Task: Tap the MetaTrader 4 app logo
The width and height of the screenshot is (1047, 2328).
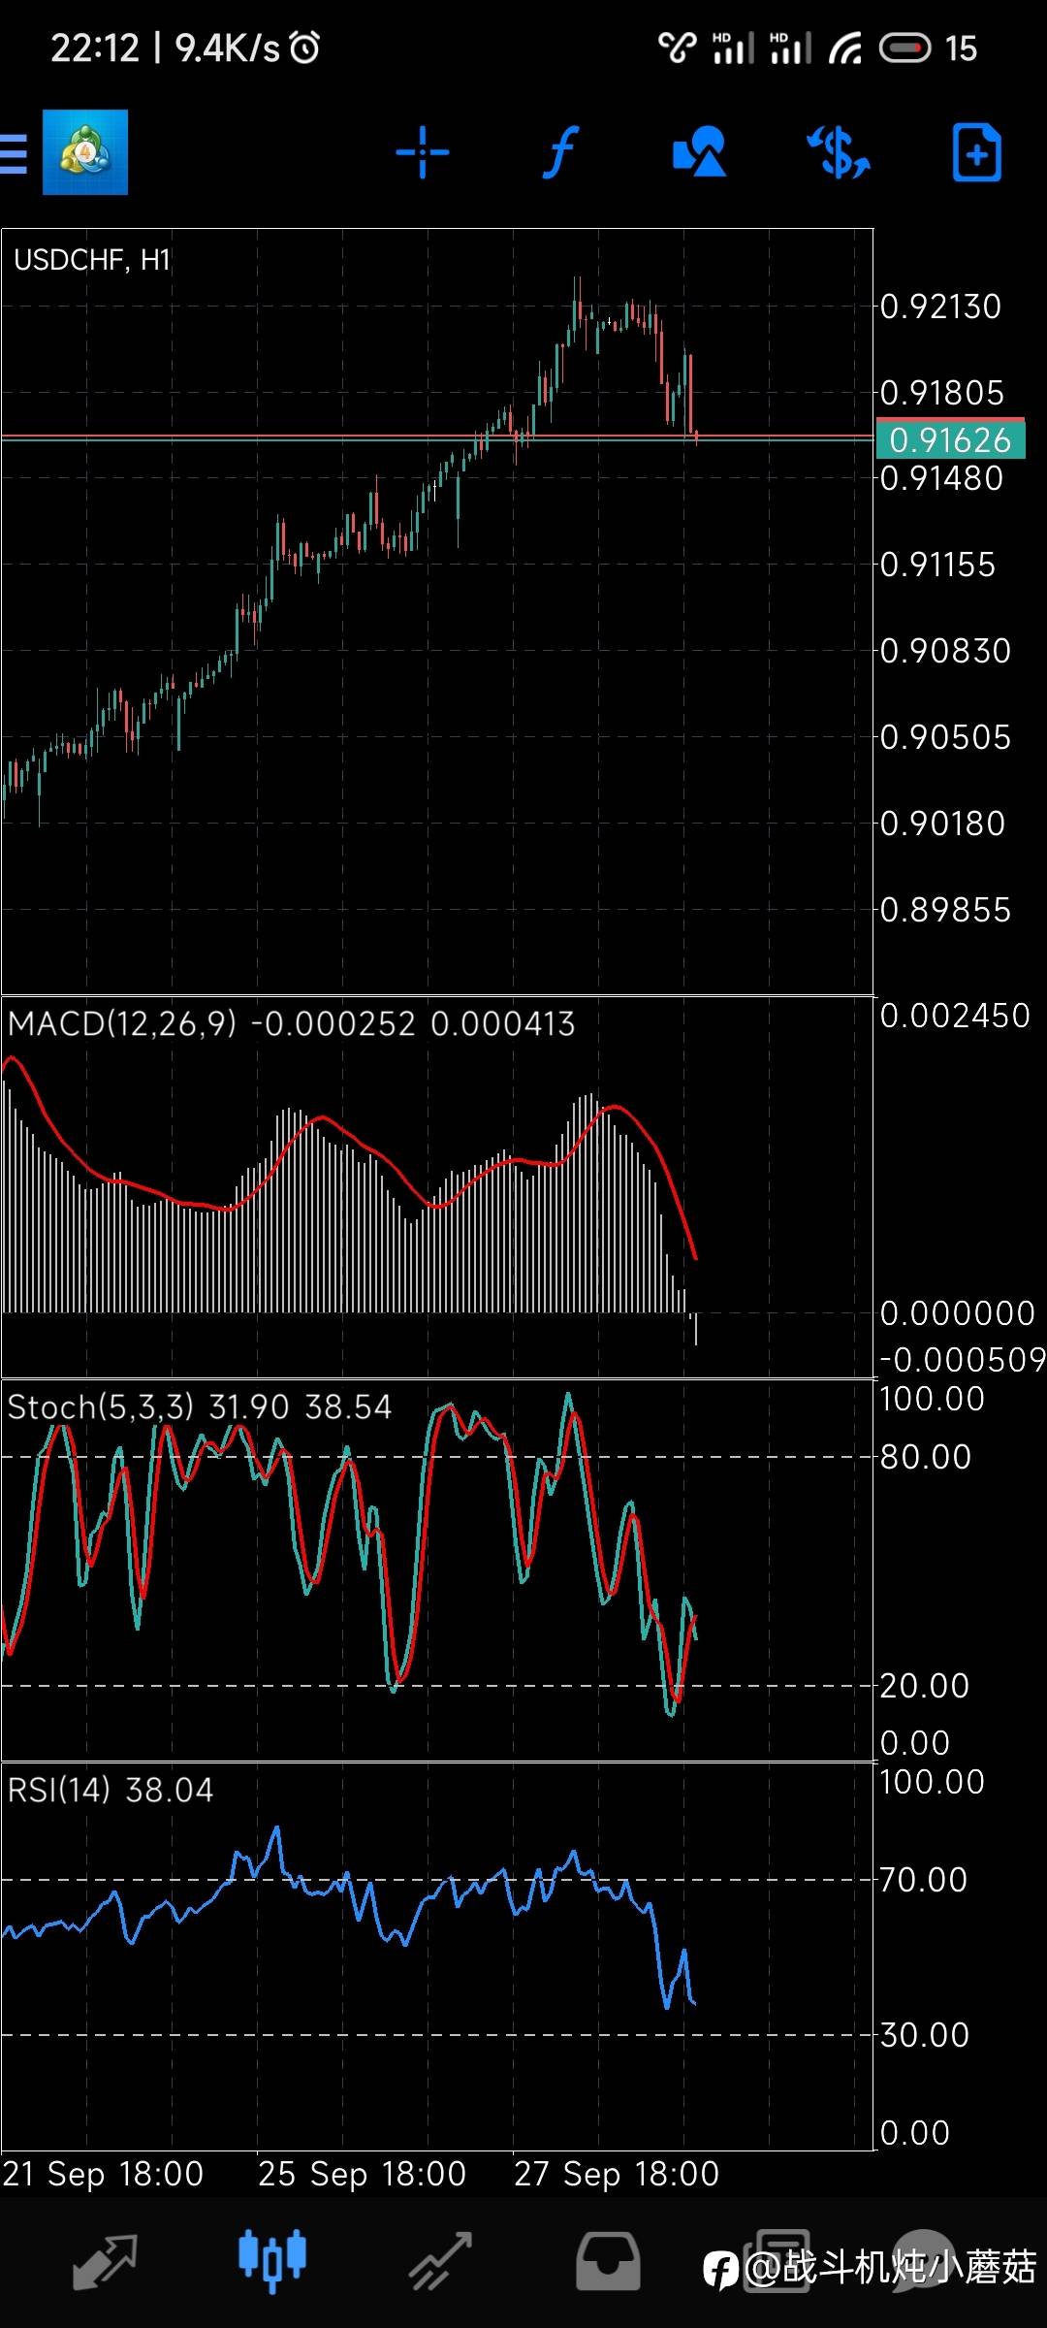Action: click(x=85, y=152)
